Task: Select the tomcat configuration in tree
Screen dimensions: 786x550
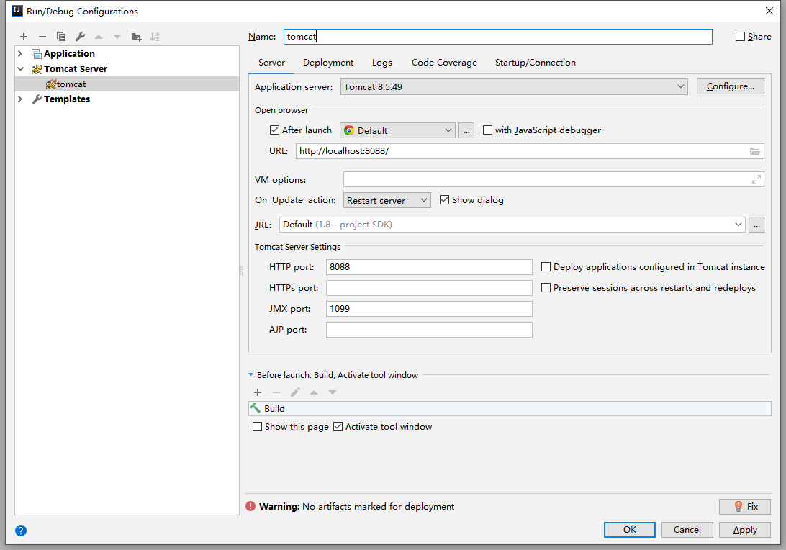Action: (x=127, y=84)
